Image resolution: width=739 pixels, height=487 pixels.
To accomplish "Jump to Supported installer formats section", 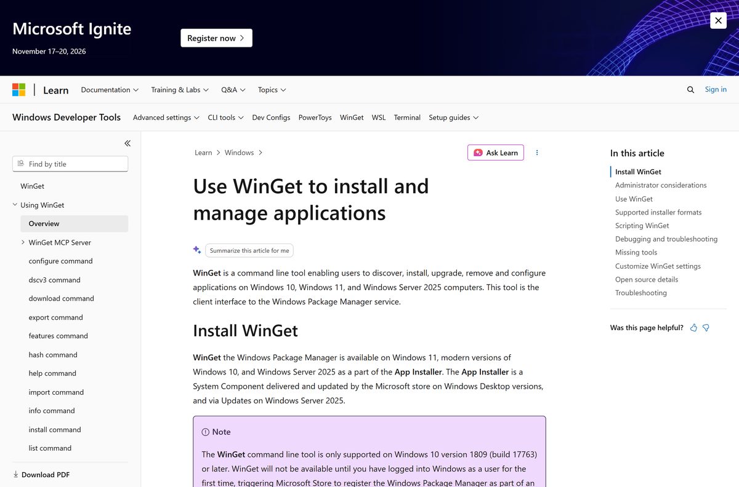I will tap(658, 212).
